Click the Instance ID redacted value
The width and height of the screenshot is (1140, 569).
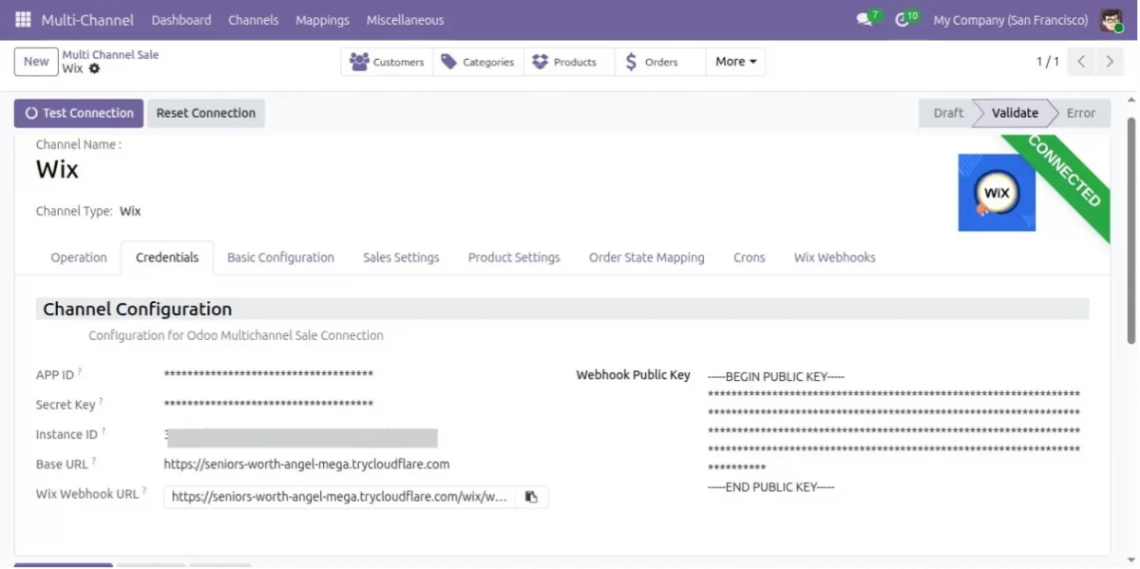coord(301,437)
